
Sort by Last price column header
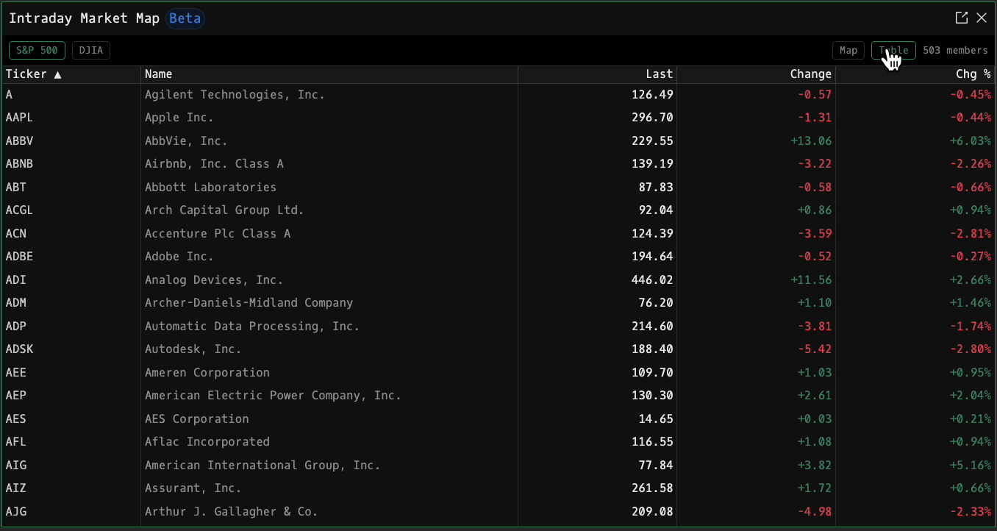[x=597, y=74]
